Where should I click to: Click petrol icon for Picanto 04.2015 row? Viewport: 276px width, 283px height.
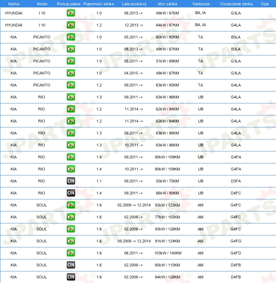[71, 73]
